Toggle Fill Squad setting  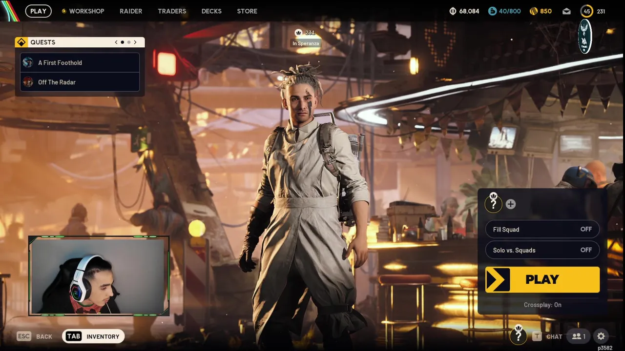[542, 229]
